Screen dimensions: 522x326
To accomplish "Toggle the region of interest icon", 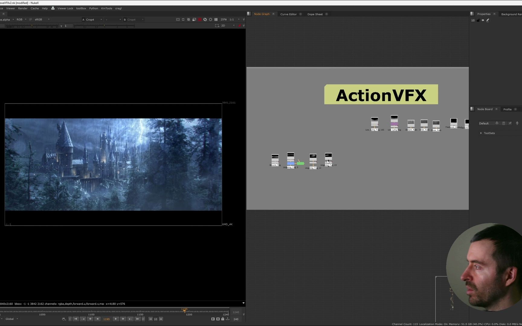I will click(183, 20).
